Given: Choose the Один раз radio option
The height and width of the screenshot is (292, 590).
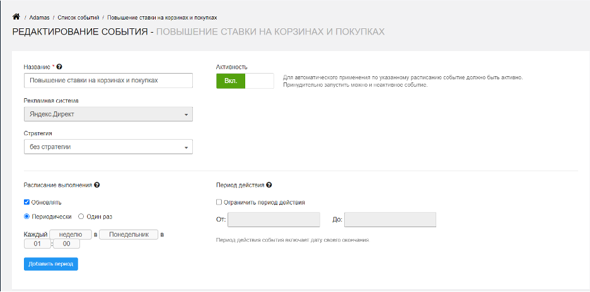Looking at the screenshot, I should click(81, 216).
